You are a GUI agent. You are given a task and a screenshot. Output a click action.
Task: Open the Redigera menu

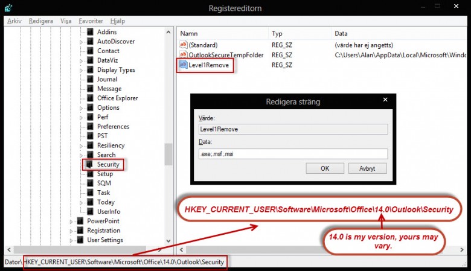click(x=41, y=21)
